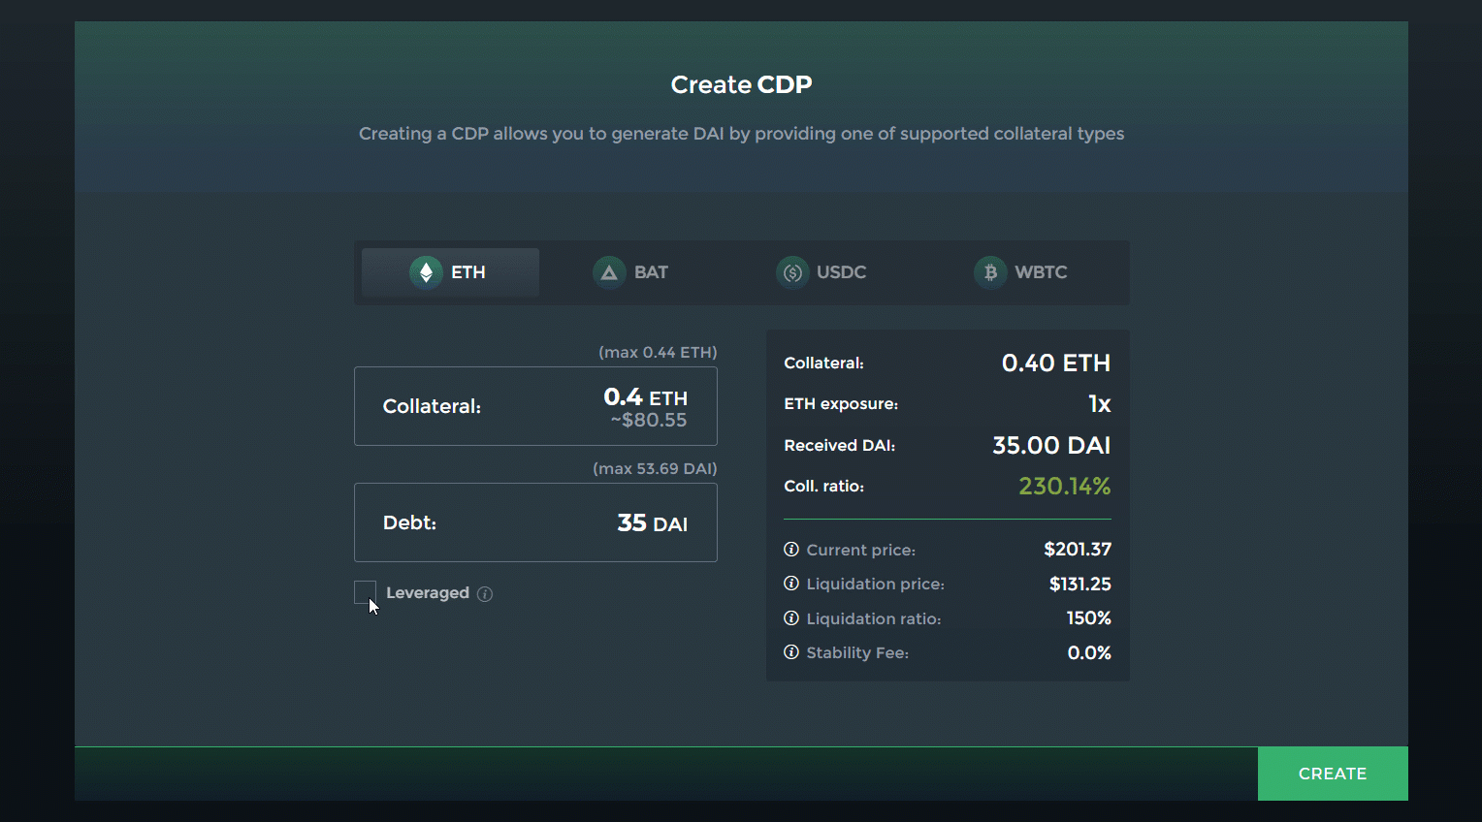Image resolution: width=1482 pixels, height=822 pixels.
Task: Click the info icon beside Leveraged
Action: 485,594
